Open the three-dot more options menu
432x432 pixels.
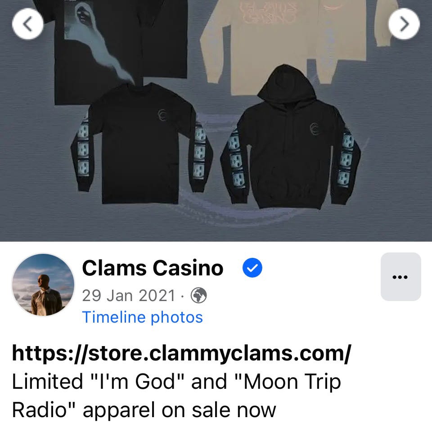coord(400,277)
